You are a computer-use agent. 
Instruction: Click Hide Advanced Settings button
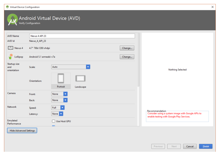tap(22, 131)
